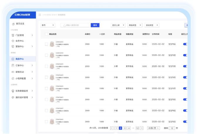197x134 pixels.
Task: Open the 款号 search field dropdown
Action: point(48,25)
